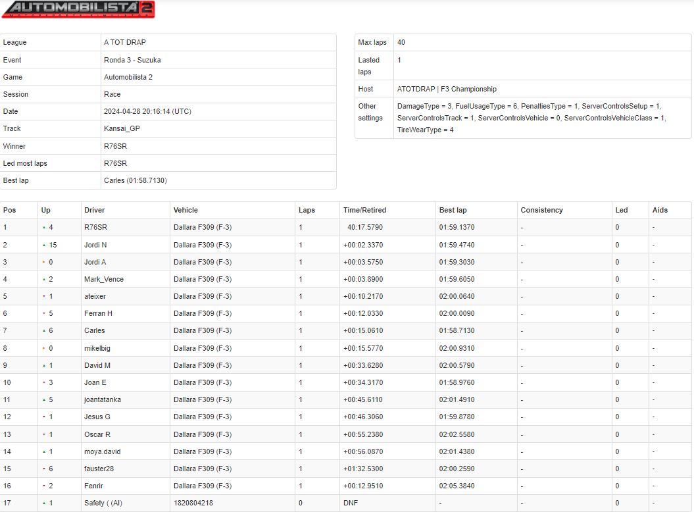The image size is (694, 512).
Task: Select driver name Jesus G
Action: tap(97, 417)
